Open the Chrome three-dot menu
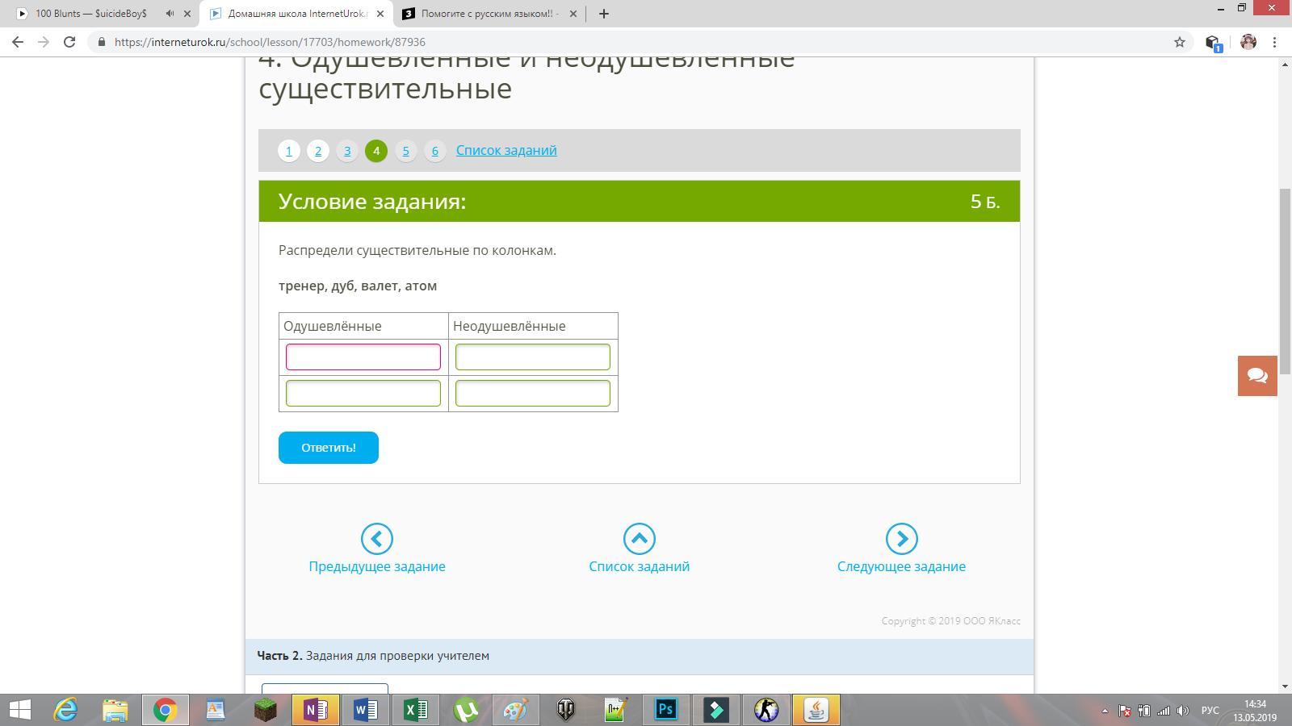The image size is (1292, 726). coord(1275,42)
